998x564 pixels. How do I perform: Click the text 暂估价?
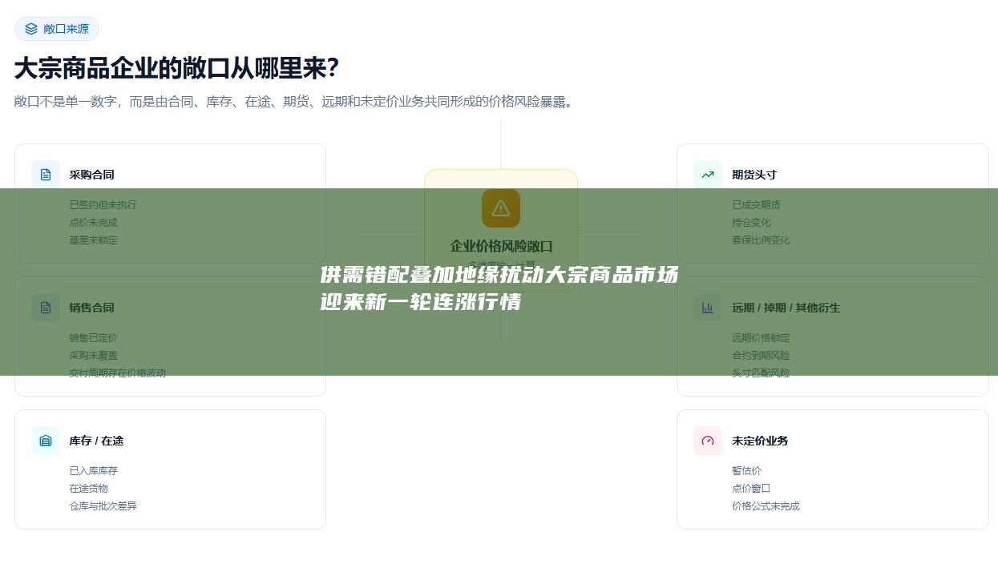[x=746, y=471]
